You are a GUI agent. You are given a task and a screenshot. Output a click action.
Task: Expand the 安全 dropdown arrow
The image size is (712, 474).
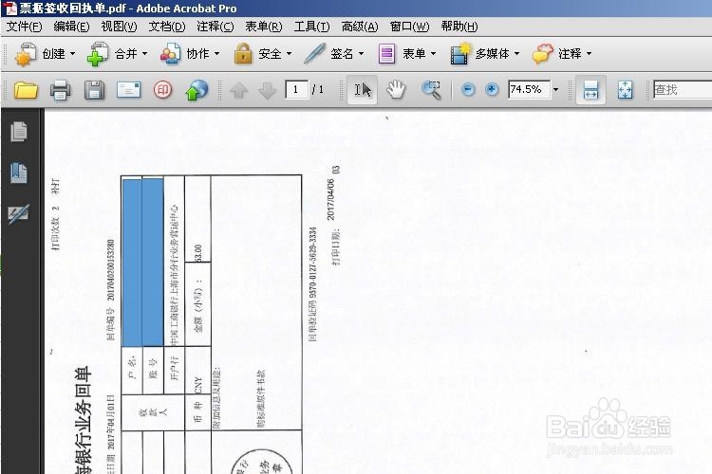coord(289,54)
